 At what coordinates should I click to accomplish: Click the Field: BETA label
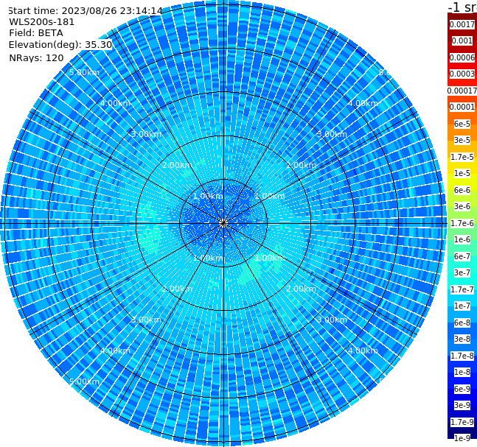36,33
